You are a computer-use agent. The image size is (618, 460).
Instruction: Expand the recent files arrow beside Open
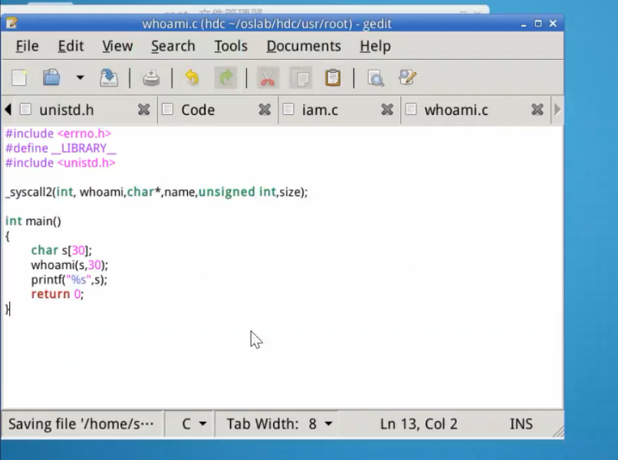point(80,77)
